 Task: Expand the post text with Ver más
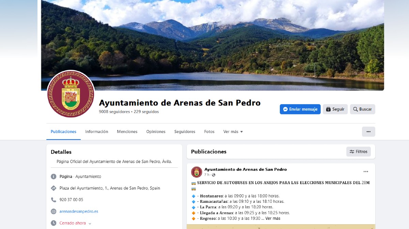(x=273, y=218)
